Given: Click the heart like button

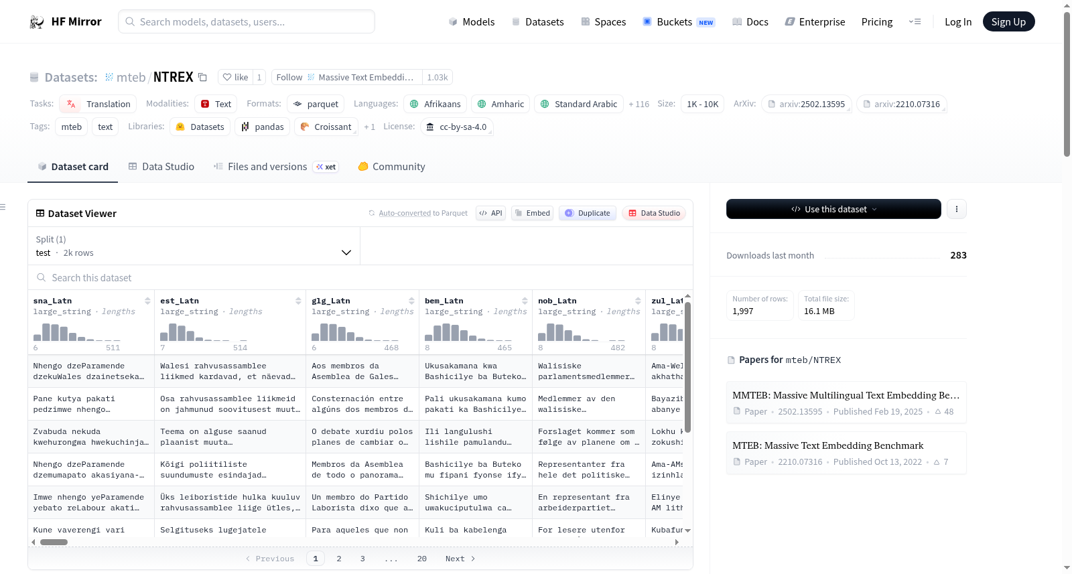Looking at the screenshot, I should 235,77.
